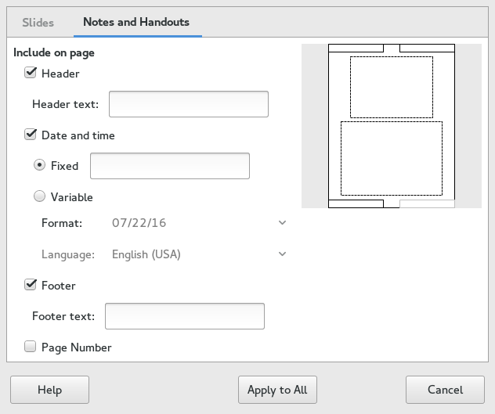Click the Help button

pos(49,390)
